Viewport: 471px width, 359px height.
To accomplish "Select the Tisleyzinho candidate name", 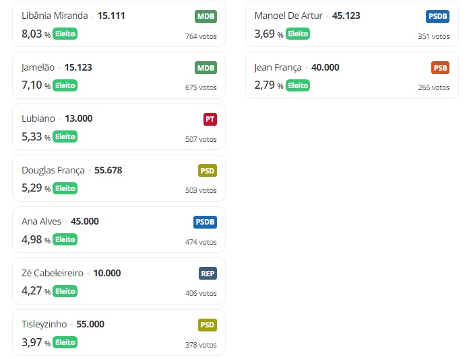I will (44, 324).
